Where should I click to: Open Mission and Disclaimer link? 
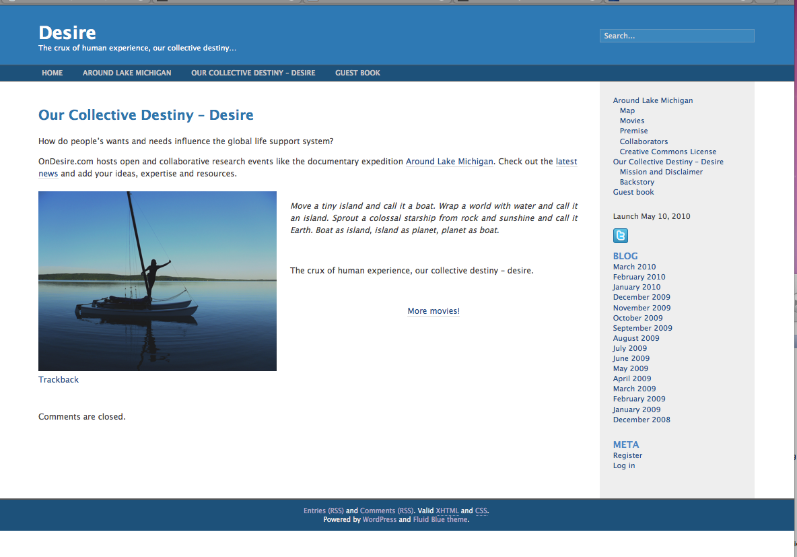pos(661,172)
